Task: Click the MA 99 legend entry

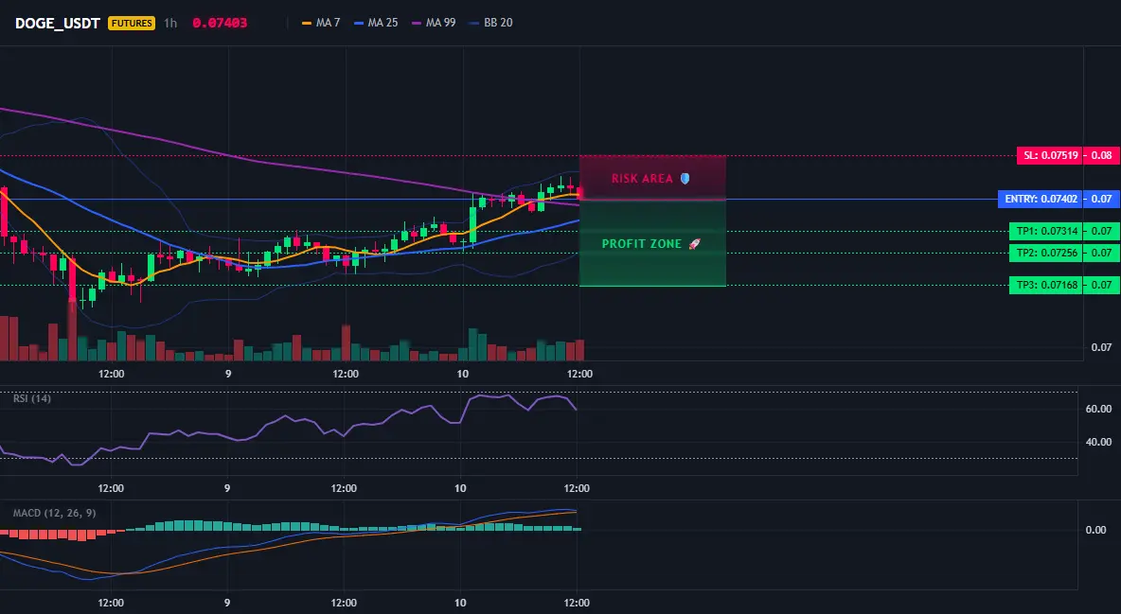Action: pos(434,23)
